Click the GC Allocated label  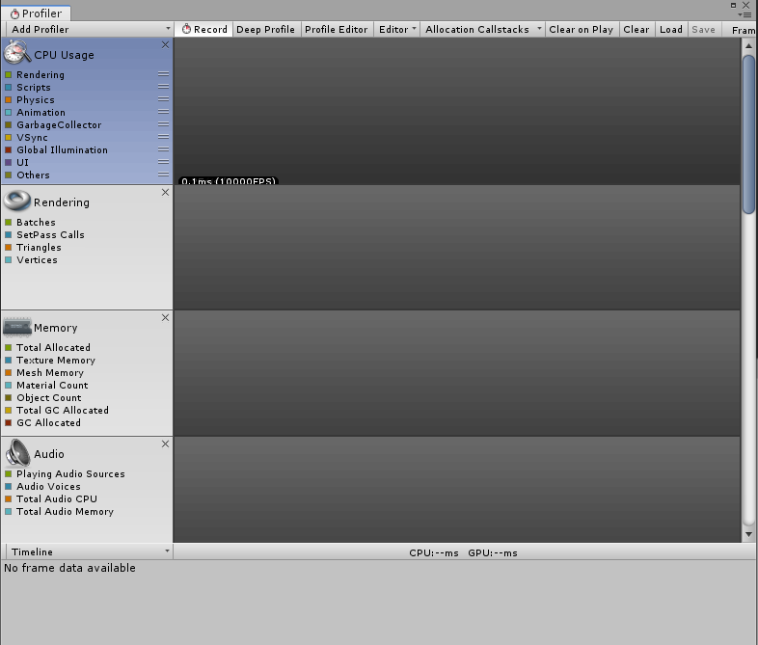tap(48, 422)
